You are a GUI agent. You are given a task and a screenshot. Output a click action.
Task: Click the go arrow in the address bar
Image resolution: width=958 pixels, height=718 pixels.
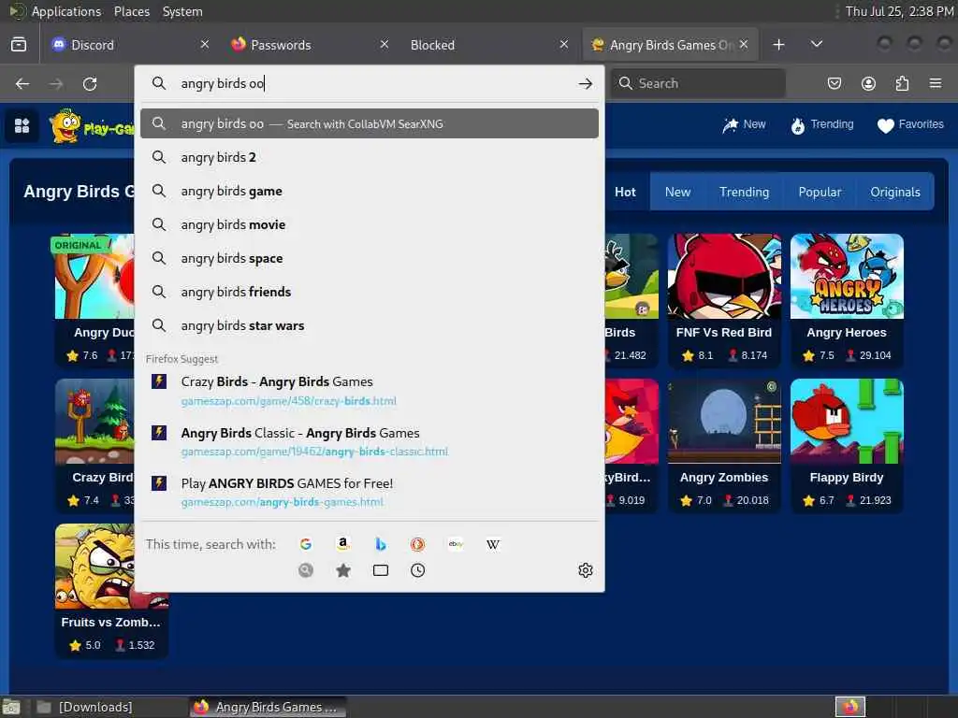click(x=586, y=83)
